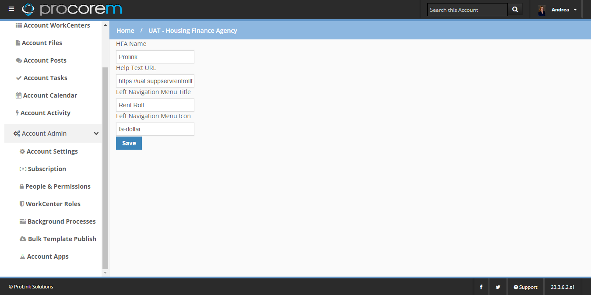Click the Help Text URL field
This screenshot has height=295, width=591.
155,81
